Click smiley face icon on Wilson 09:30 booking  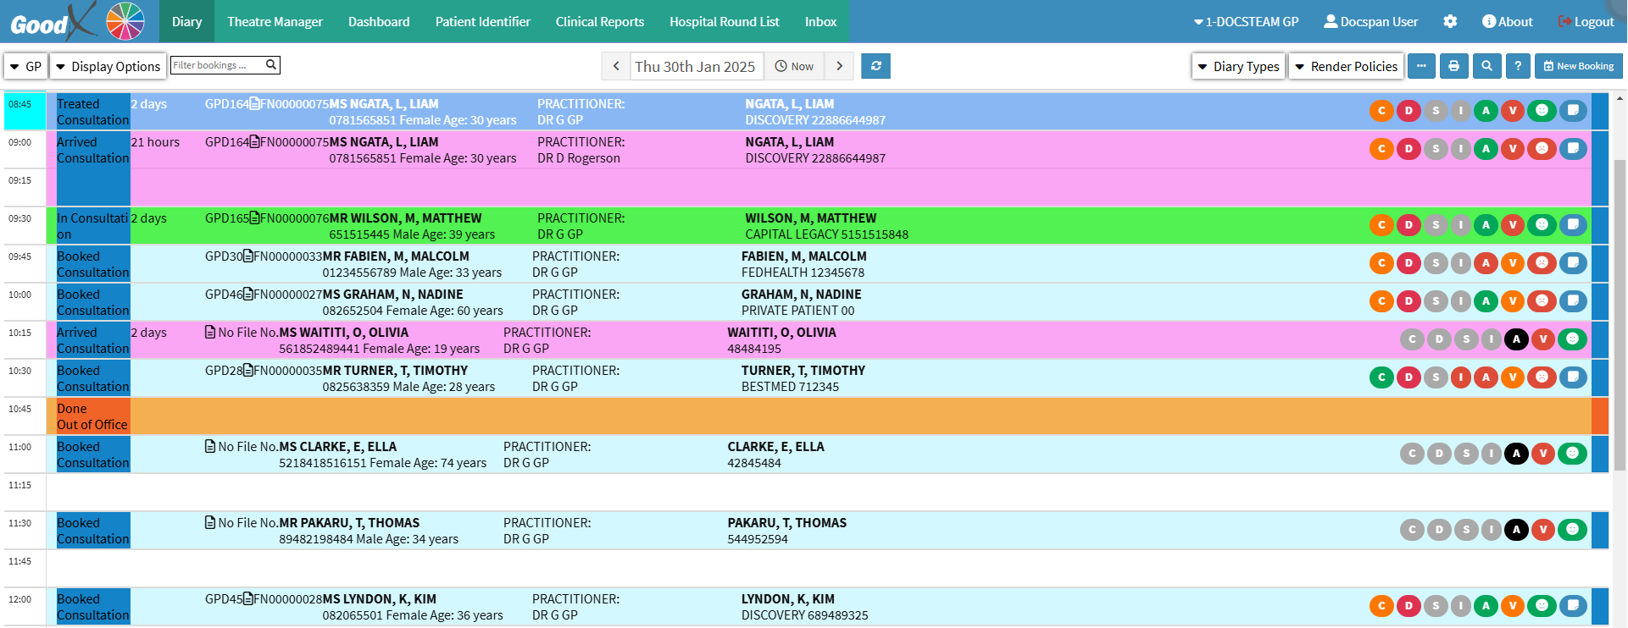[1542, 224]
